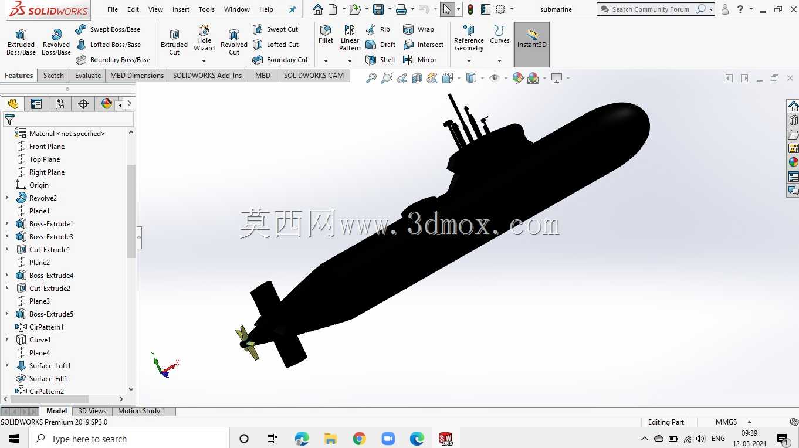Open the Zoom app in the taskbar

[388, 439]
